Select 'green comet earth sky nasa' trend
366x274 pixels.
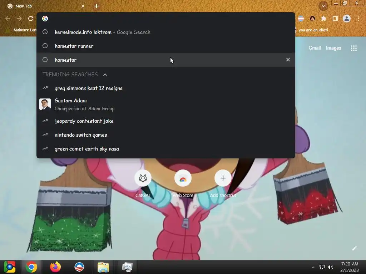point(166,149)
